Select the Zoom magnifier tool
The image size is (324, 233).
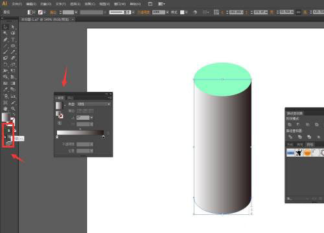point(13,109)
